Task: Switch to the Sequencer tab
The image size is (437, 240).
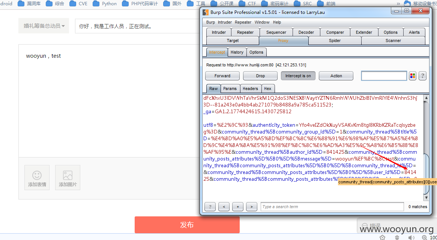Action: pyautogui.click(x=276, y=32)
